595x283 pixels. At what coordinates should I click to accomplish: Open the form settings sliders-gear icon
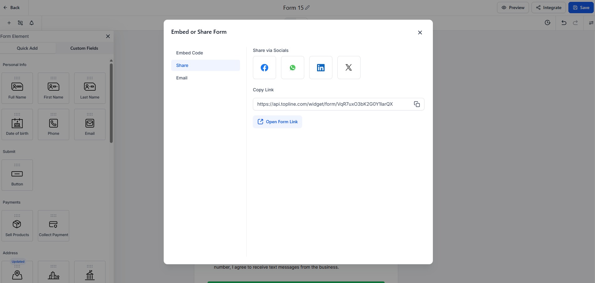[20, 23]
